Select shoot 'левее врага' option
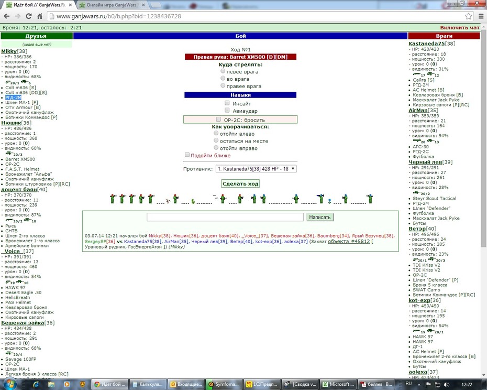 pos(223,71)
